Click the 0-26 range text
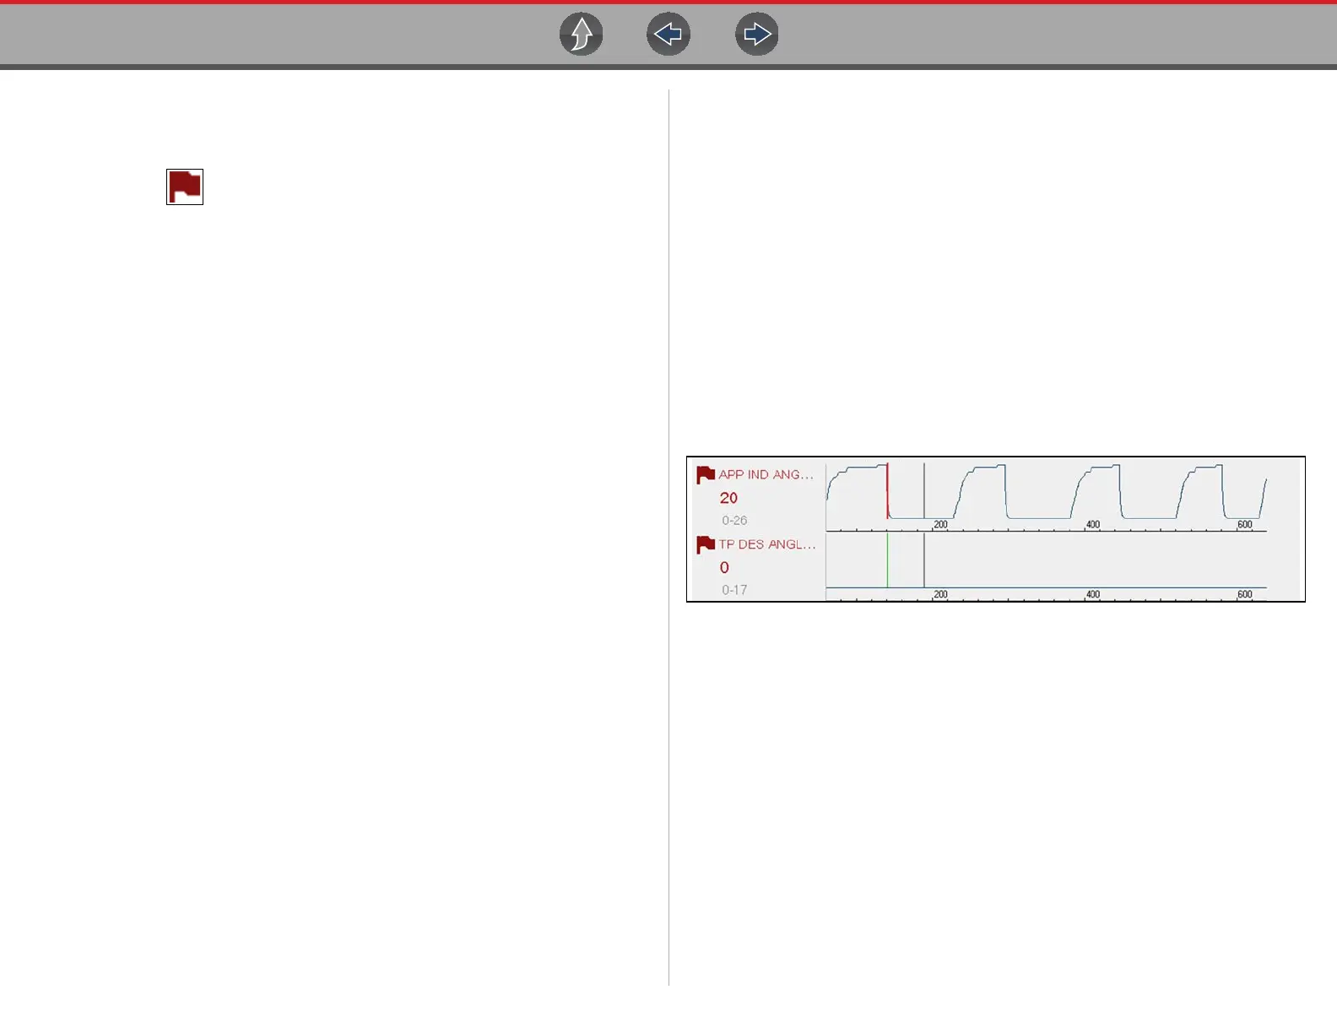1337x1033 pixels. point(734,521)
